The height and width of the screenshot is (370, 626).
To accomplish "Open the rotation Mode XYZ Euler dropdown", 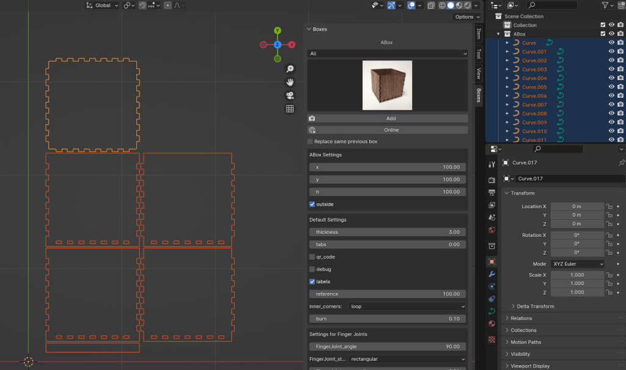I will click(577, 264).
